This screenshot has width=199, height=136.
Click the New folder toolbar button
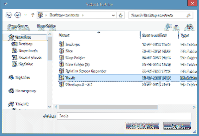(x=45, y=26)
